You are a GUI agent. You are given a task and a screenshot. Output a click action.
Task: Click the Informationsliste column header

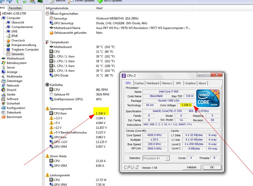69,8
